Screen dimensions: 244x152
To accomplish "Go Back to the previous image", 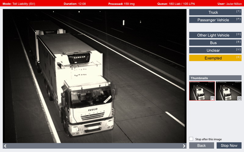I will point(202,146).
